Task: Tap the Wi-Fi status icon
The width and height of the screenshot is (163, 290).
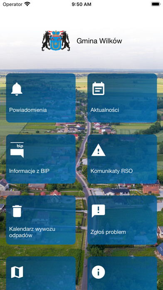Action: click(x=27, y=4)
